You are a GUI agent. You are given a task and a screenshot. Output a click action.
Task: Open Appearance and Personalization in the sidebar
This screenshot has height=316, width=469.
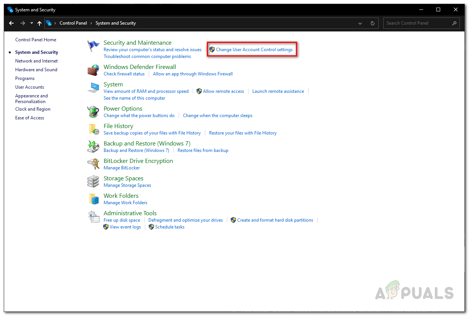[31, 99]
